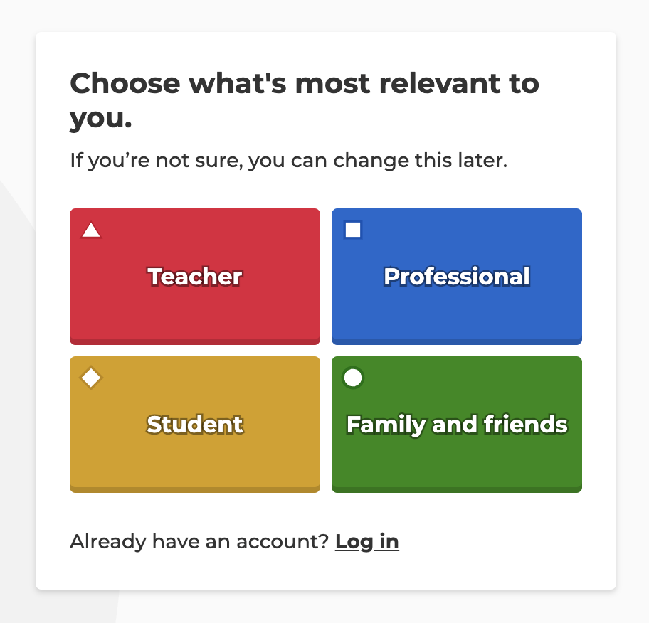Screen dimensions: 649x623
Task: Click the green tile's dark bottom edge
Action: tap(457, 490)
